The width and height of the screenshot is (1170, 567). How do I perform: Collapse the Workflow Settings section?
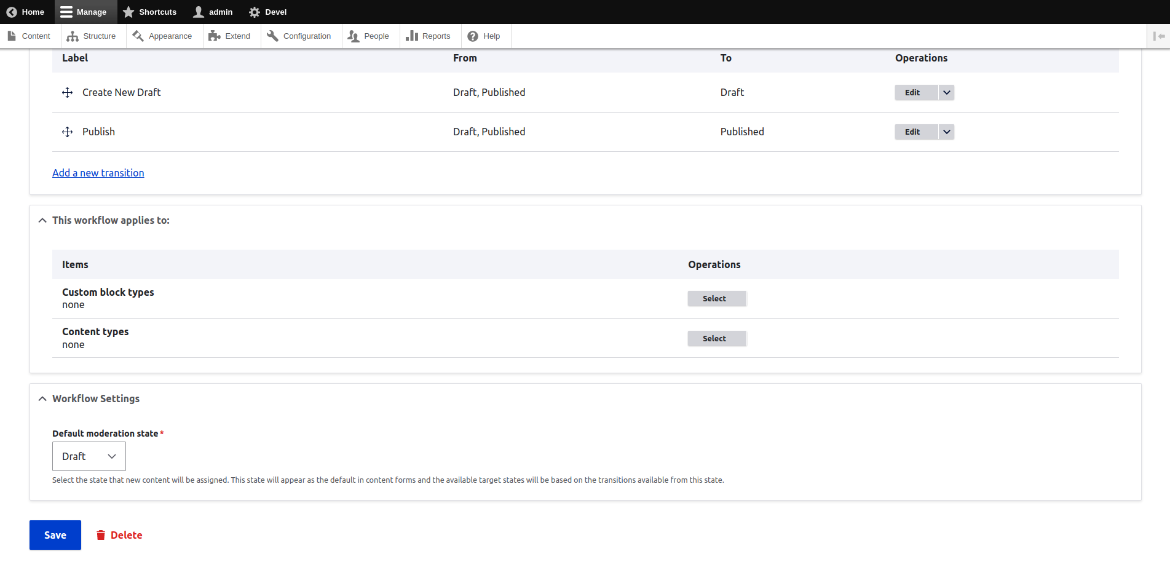click(x=42, y=398)
